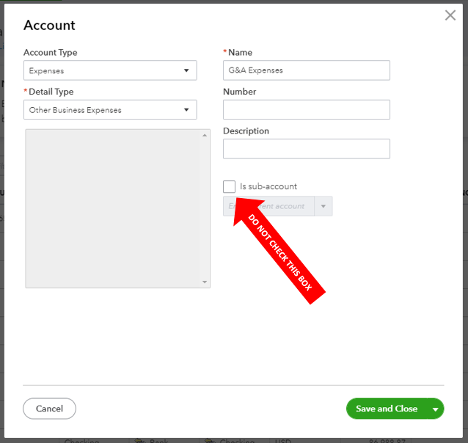Click the 'Is sub-account' label text
Viewport: 468px width, 443px height.
[x=268, y=186]
